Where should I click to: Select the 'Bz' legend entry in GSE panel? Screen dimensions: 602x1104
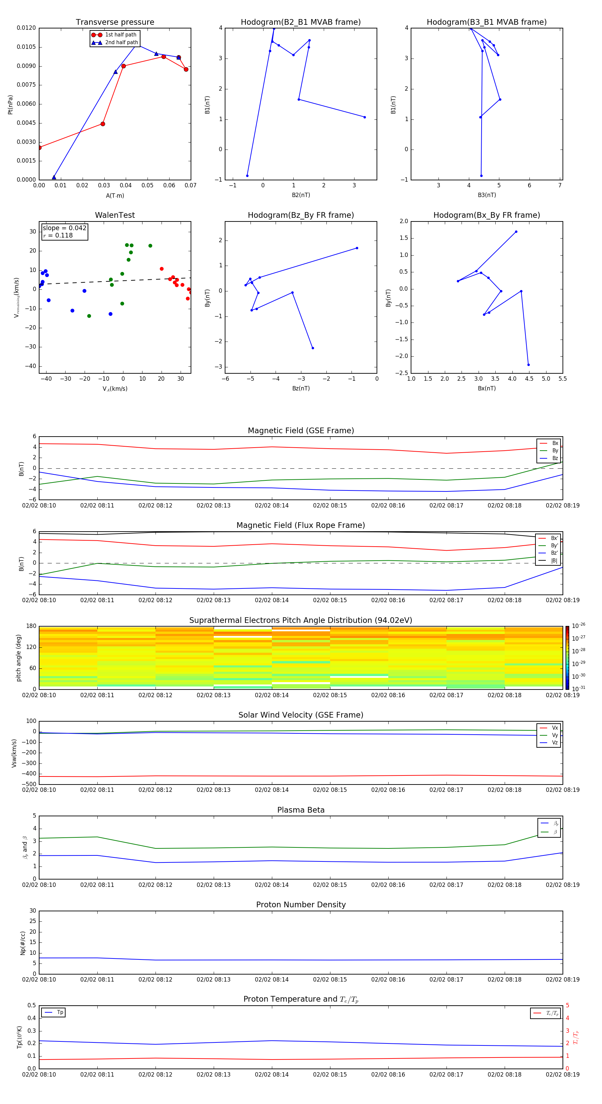tap(549, 458)
